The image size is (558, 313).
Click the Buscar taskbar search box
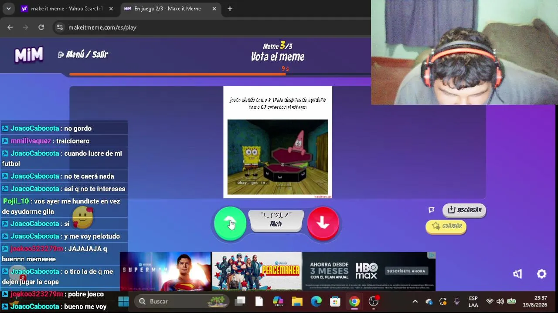point(182,301)
